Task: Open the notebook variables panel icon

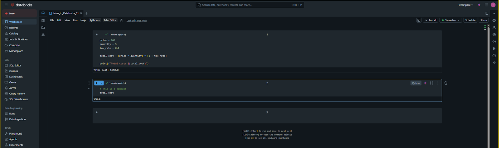Action: coord(494,42)
